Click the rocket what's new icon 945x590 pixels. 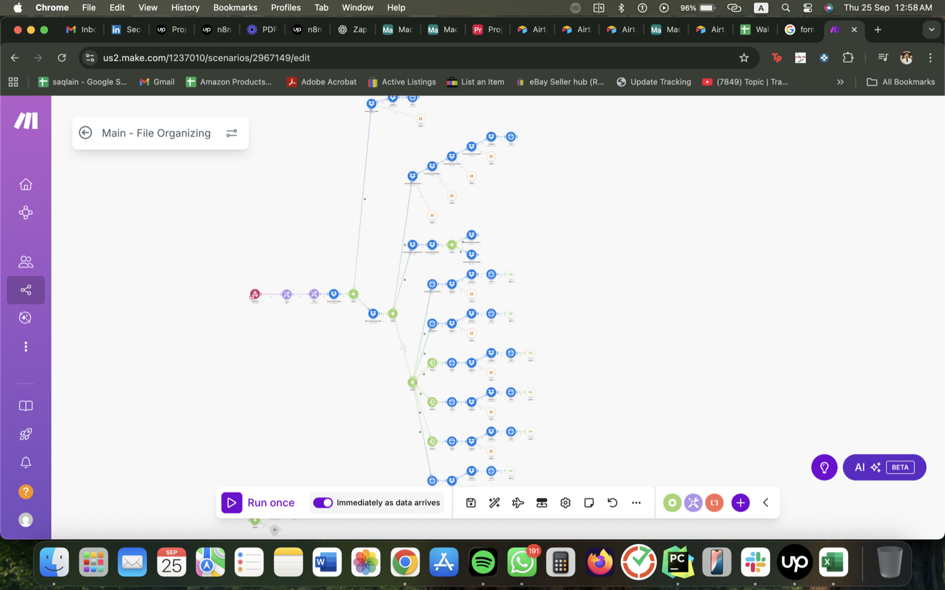[26, 434]
